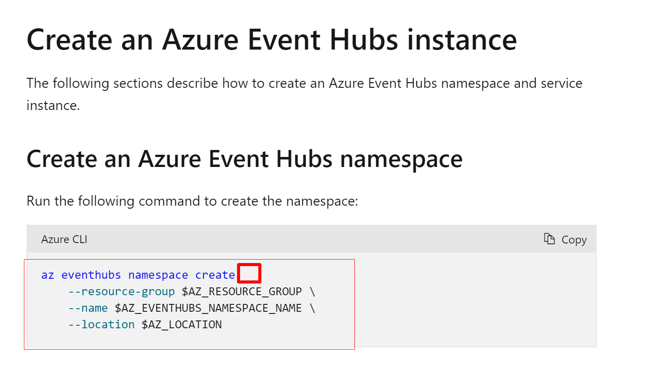Select the word namespace in the command
The image size is (648, 370).
click(x=158, y=274)
